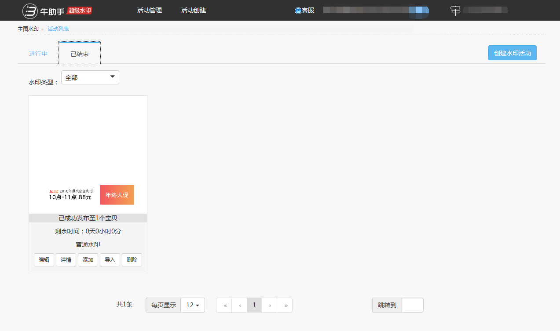The height and width of the screenshot is (331, 560).
Task: Click the 普通水印 label on the card
Action: 88,244
